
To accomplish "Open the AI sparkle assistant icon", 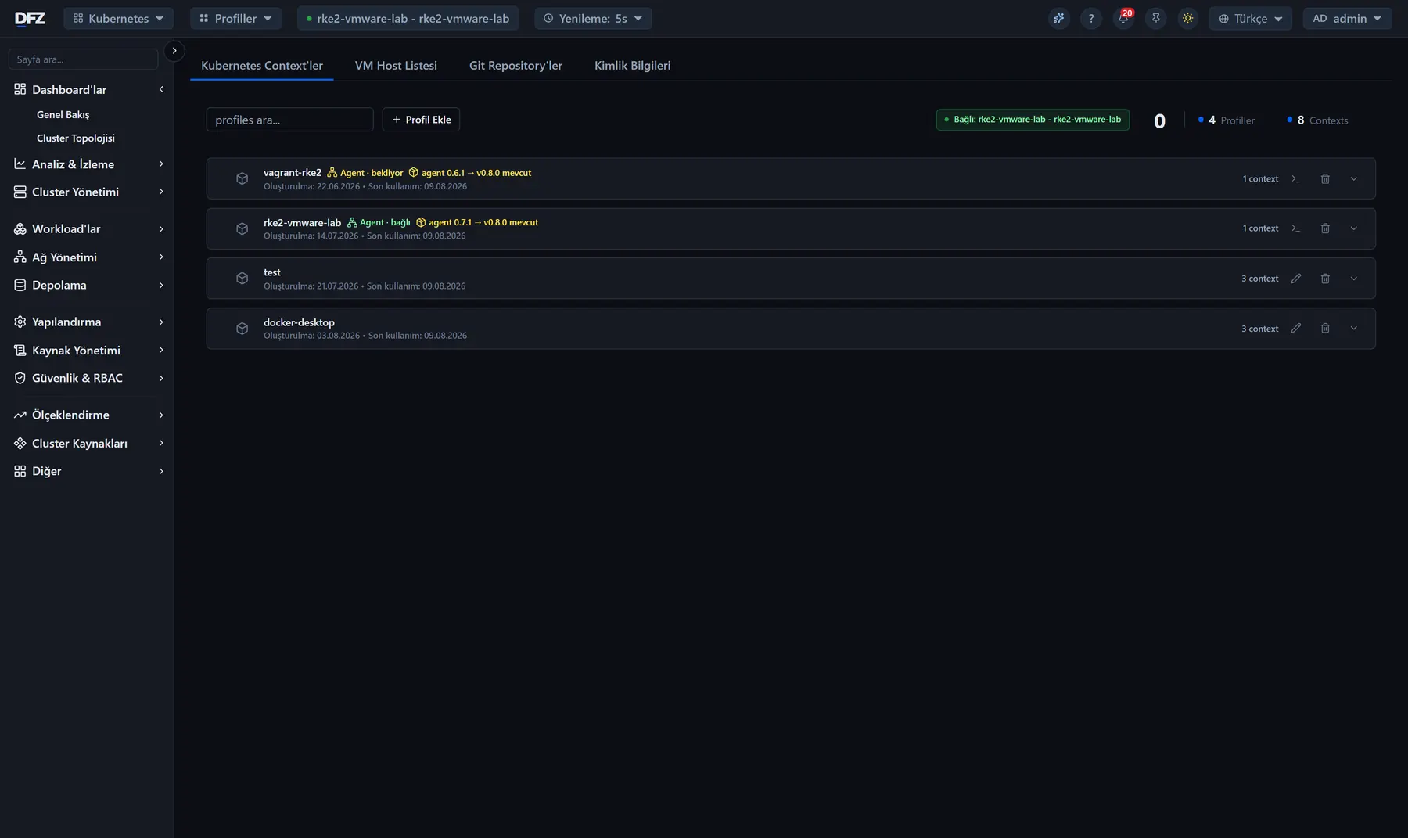I will coord(1058,18).
